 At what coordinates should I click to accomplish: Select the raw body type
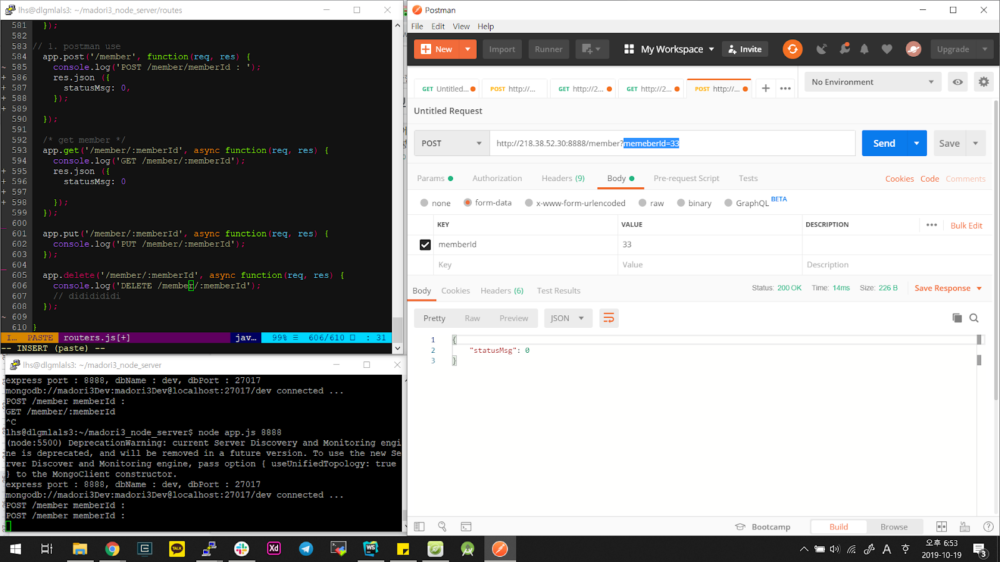pyautogui.click(x=642, y=203)
